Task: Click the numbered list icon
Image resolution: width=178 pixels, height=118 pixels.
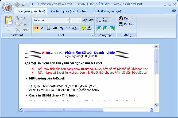Action: pyautogui.click(x=105, y=20)
